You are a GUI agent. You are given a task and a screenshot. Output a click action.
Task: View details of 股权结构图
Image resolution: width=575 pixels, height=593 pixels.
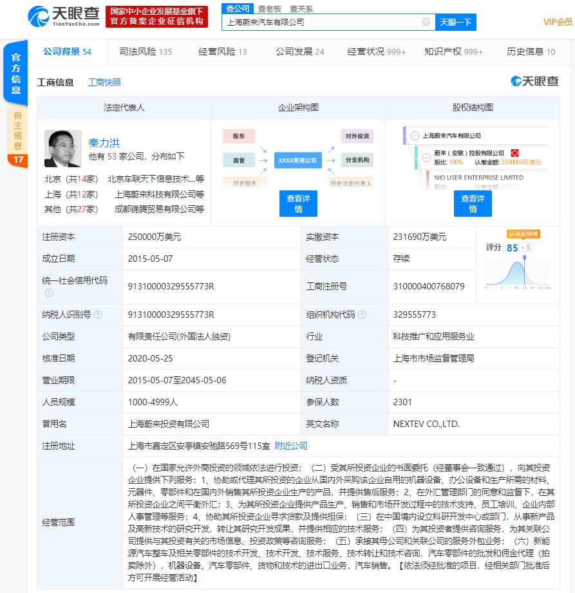[473, 203]
